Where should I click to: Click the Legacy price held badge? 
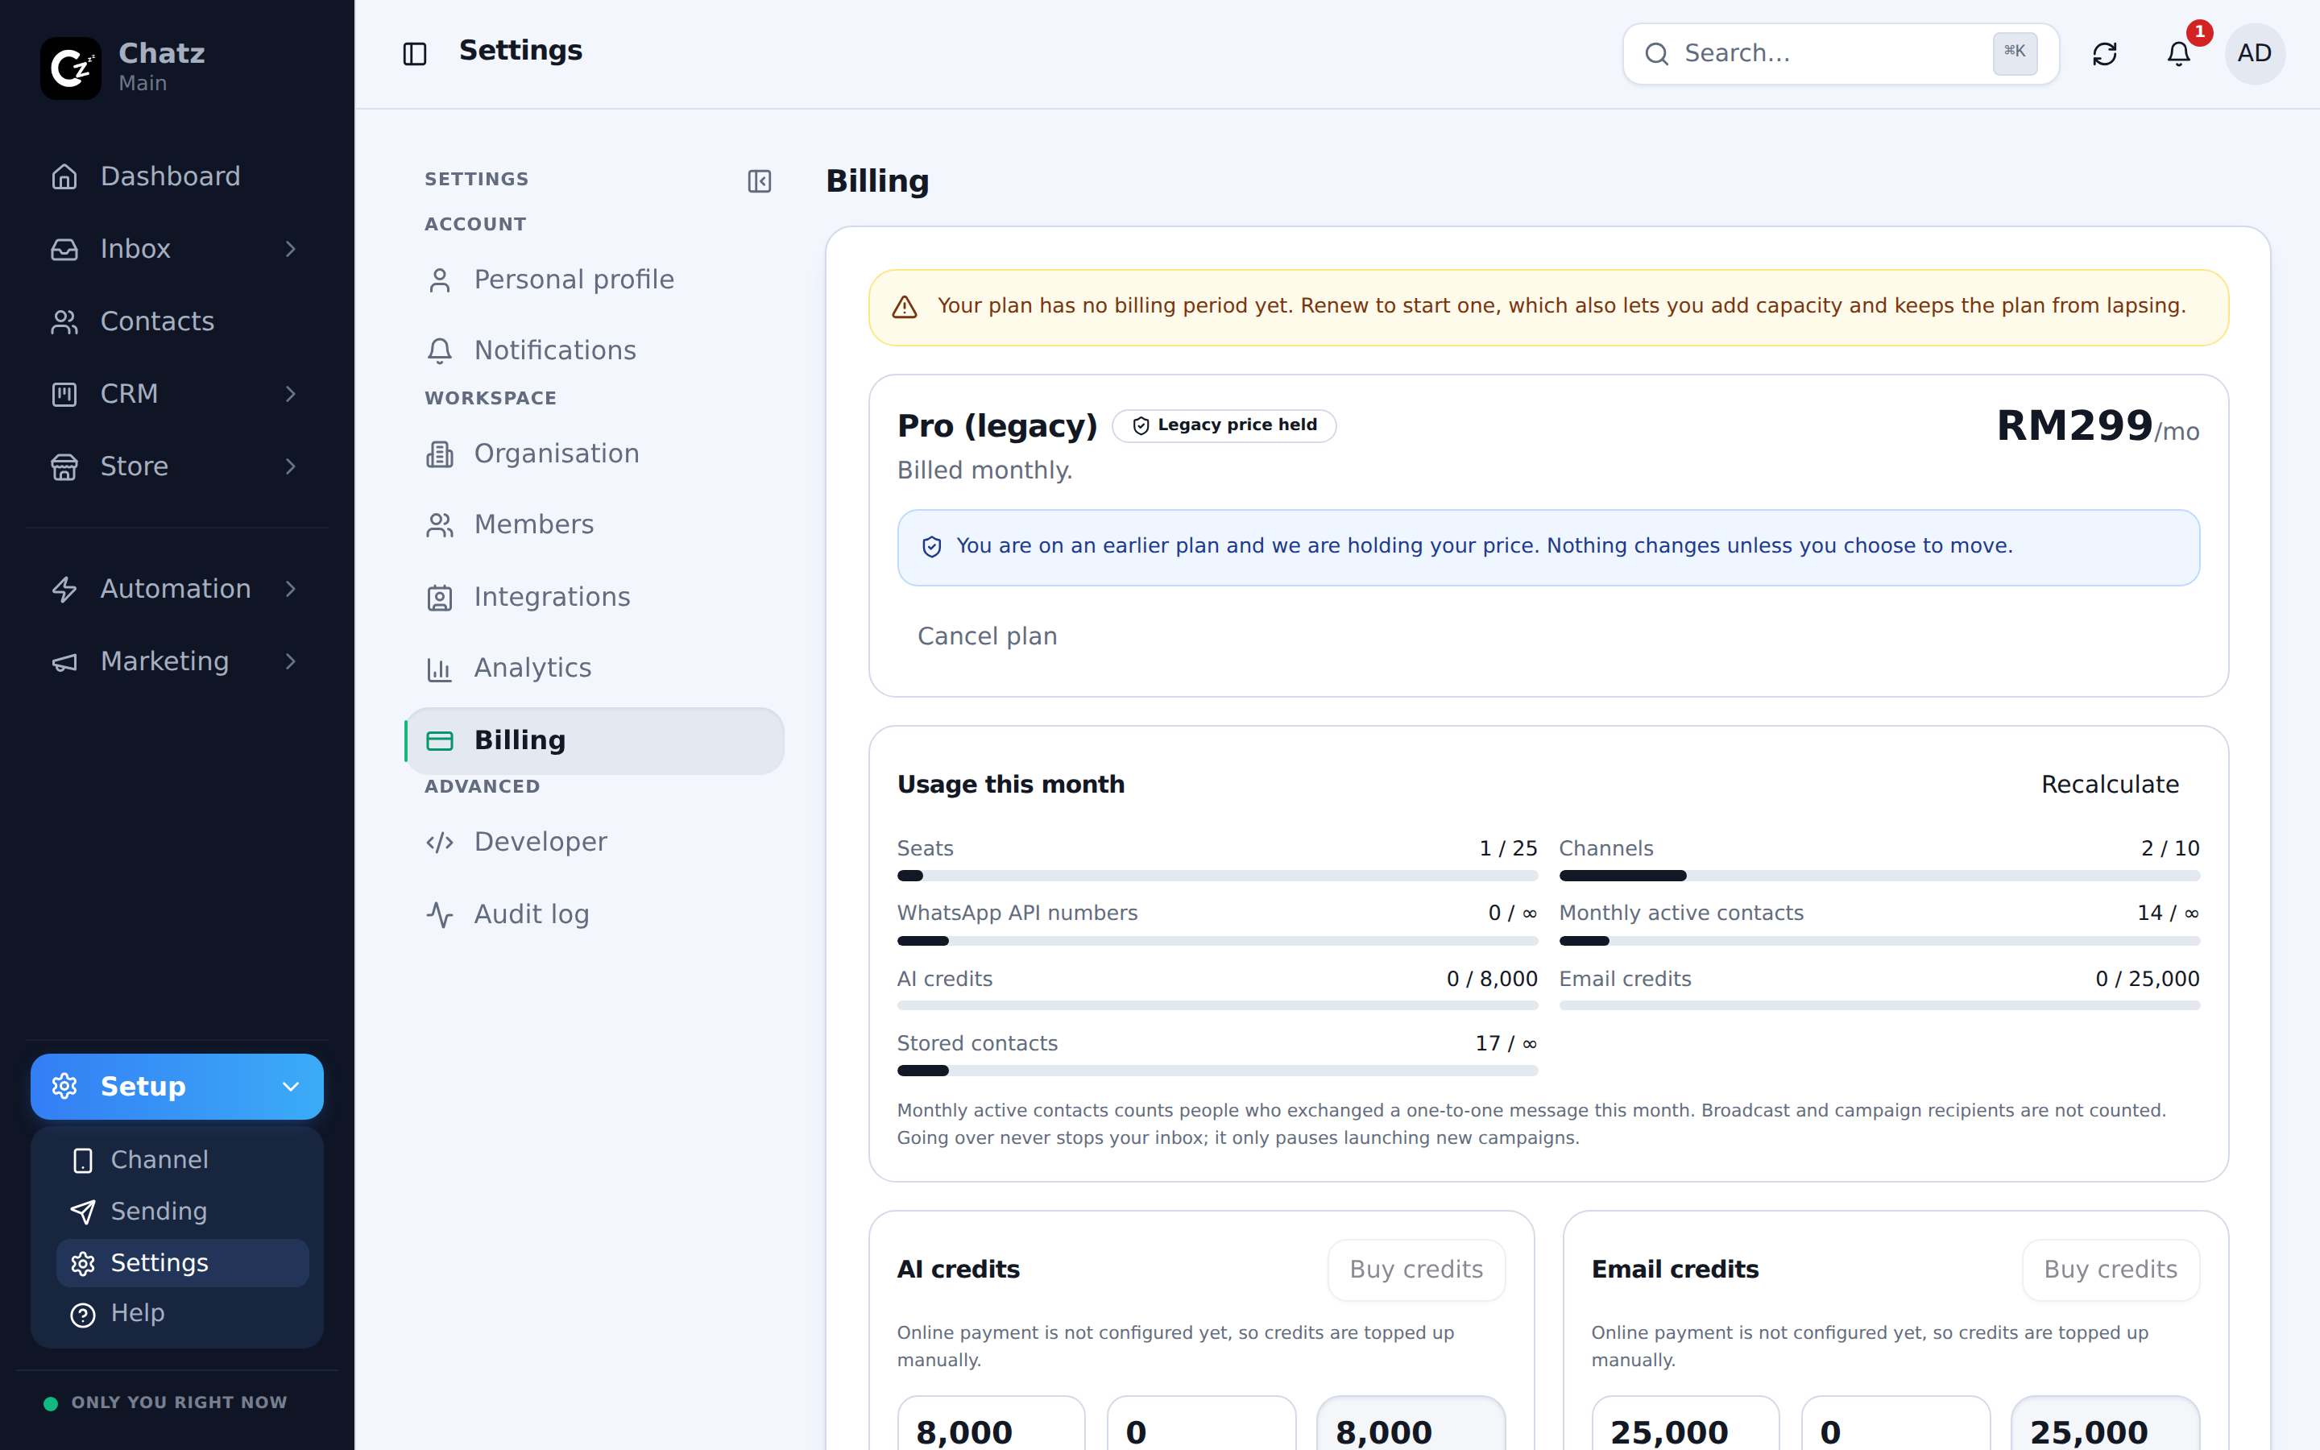click(x=1224, y=425)
